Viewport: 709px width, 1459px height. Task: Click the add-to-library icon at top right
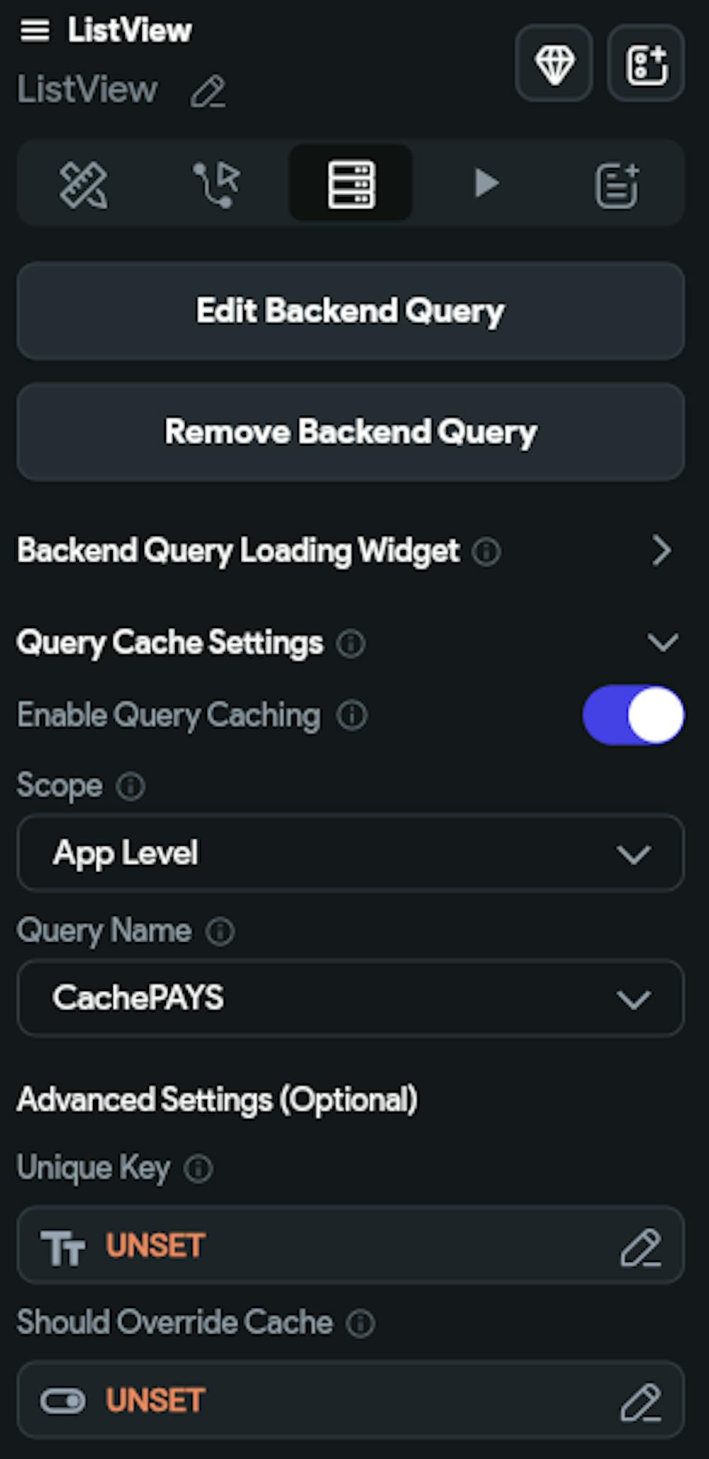645,64
